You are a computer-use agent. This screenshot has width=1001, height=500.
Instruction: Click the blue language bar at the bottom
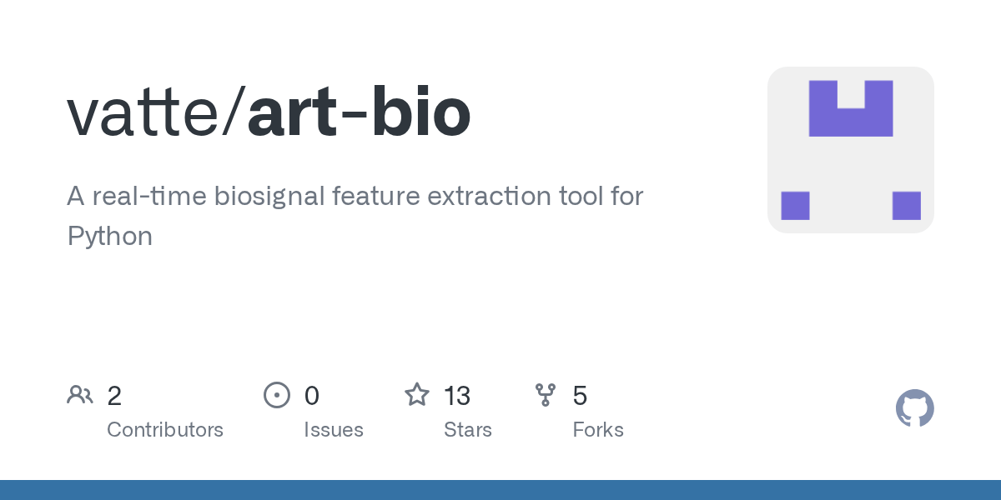tap(500, 490)
